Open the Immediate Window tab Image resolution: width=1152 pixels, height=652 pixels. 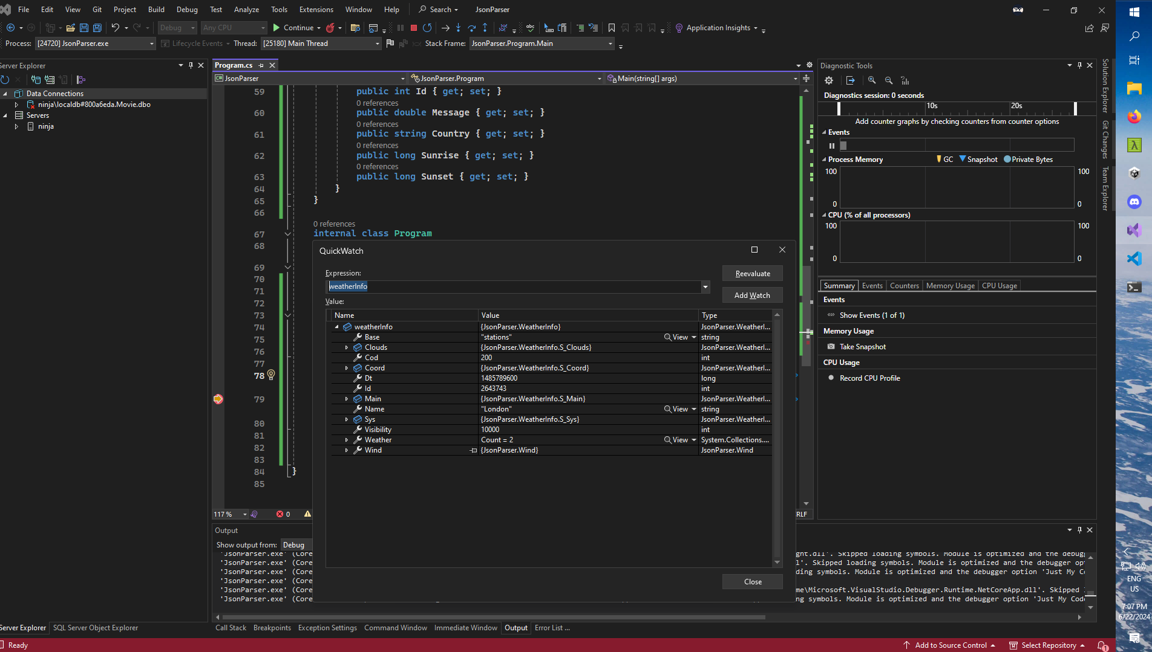(465, 628)
